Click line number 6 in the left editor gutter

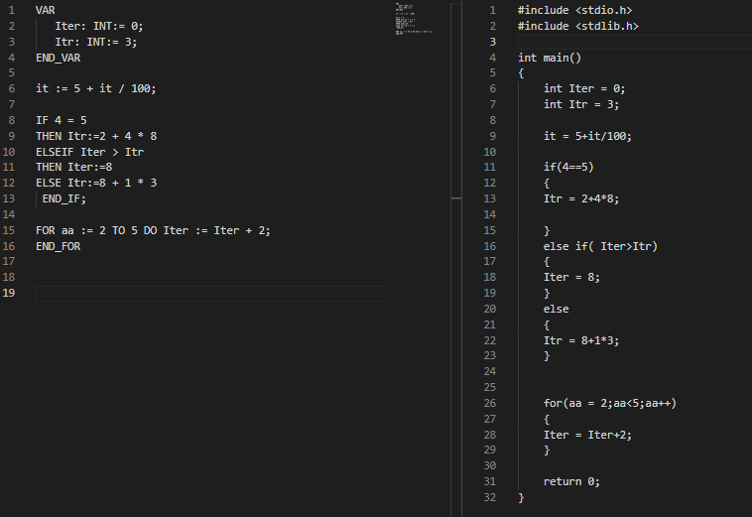[12, 88]
